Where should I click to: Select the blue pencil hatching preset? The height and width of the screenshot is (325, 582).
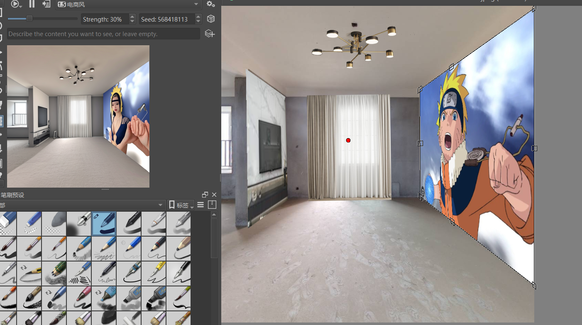79,249
